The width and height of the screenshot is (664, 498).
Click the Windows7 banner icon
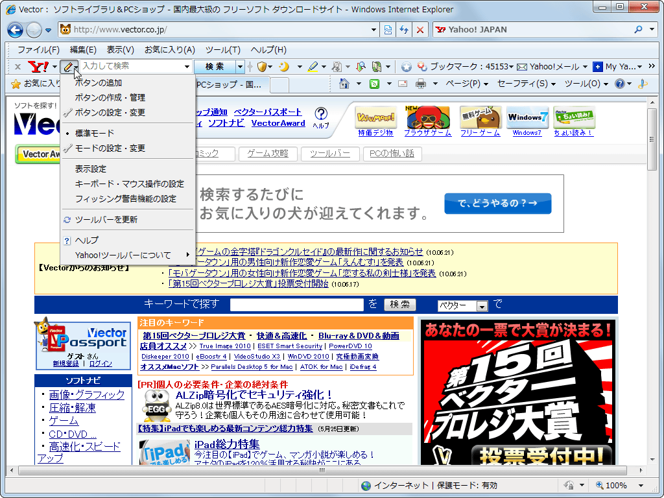click(527, 117)
